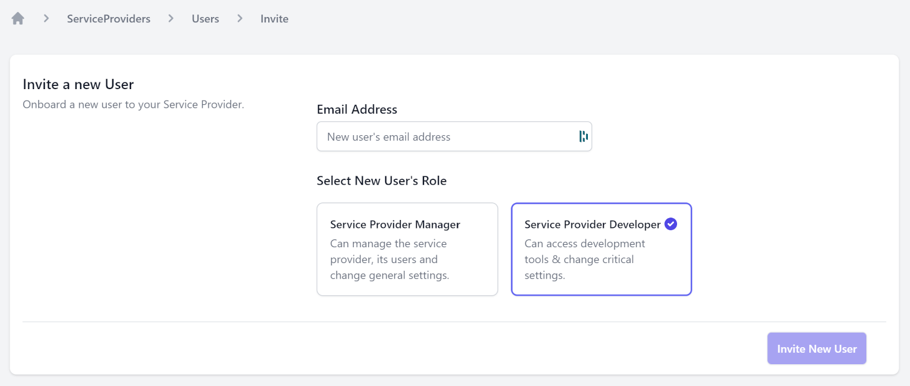The image size is (910, 386).
Task: Click inside the new user's email field
Action: (x=443, y=136)
